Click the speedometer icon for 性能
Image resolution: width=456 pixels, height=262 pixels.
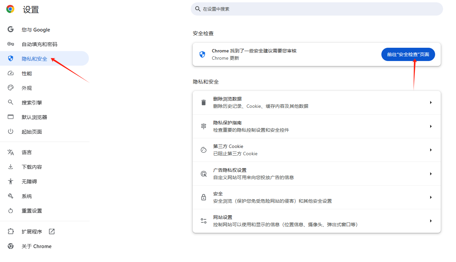pos(11,73)
